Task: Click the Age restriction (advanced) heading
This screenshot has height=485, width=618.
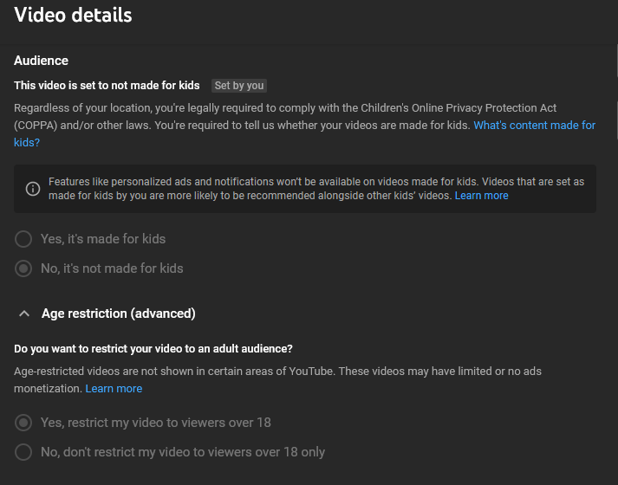Action: click(x=118, y=314)
